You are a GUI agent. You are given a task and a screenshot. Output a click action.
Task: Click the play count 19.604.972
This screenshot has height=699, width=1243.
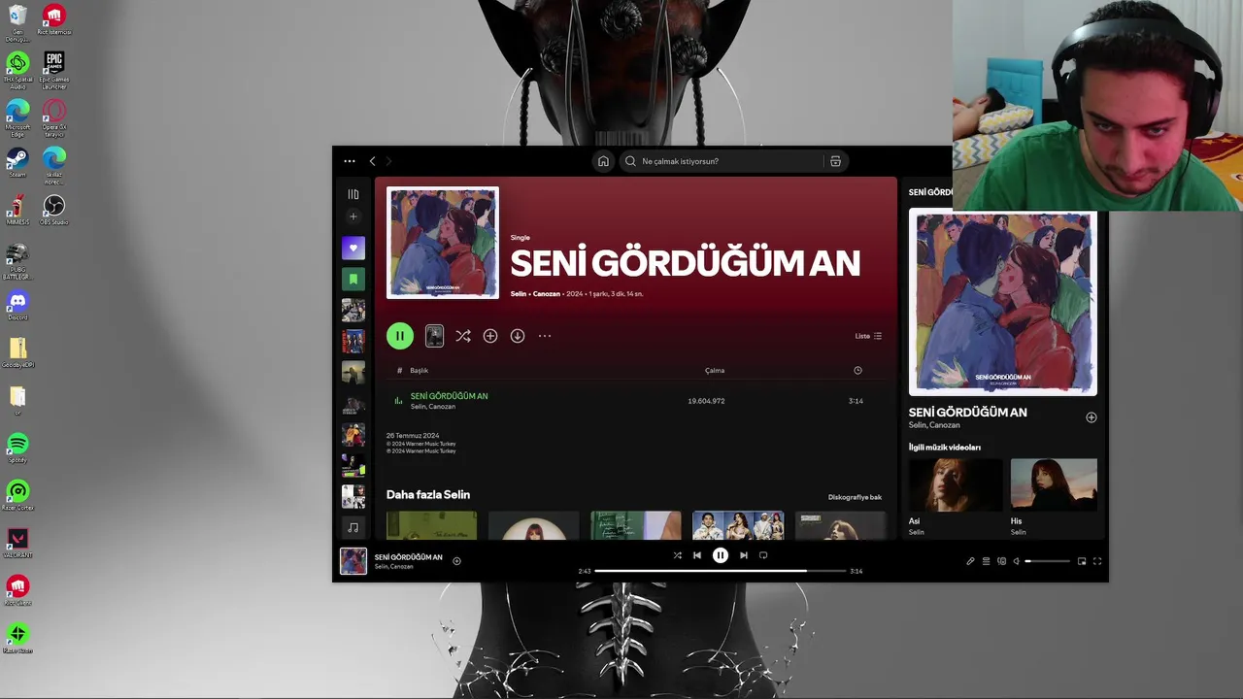[706, 401]
